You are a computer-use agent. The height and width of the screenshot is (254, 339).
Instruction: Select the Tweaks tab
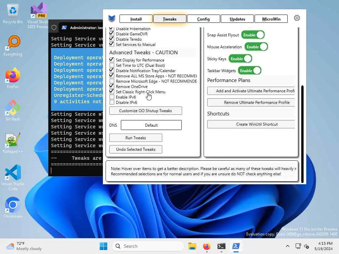click(170, 19)
